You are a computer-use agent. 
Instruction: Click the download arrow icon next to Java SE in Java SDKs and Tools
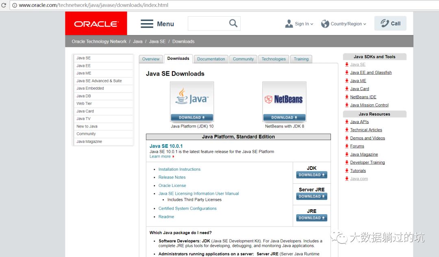347,64
